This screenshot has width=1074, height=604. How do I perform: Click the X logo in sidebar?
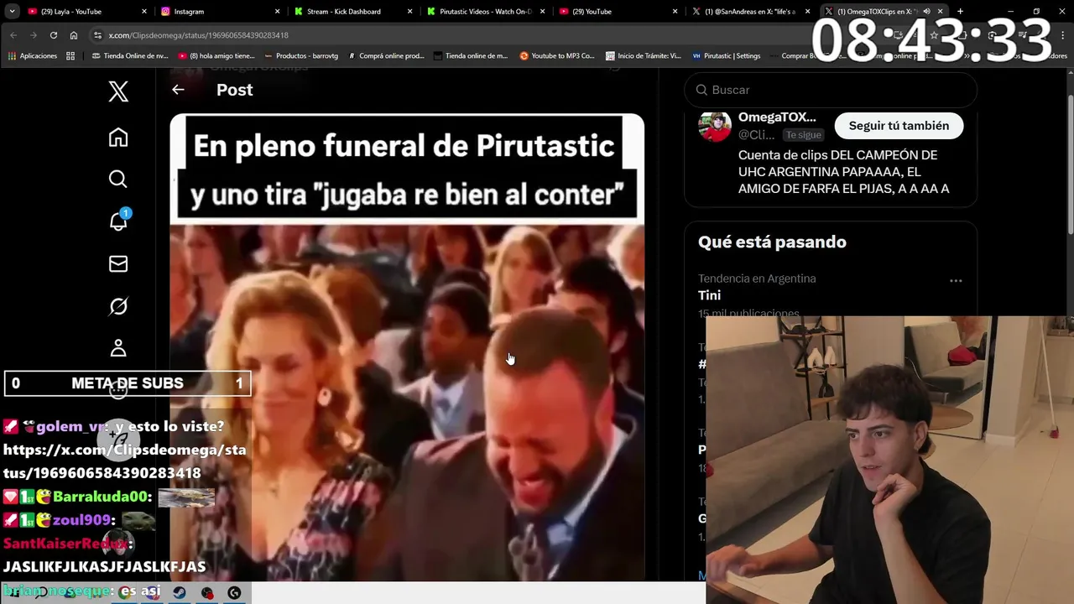118,91
